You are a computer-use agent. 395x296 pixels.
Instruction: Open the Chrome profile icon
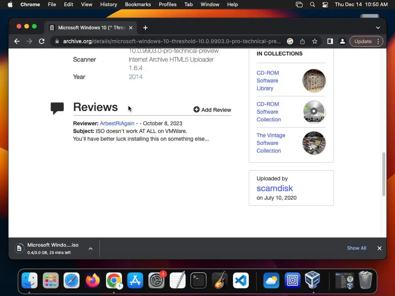pyautogui.click(x=343, y=41)
